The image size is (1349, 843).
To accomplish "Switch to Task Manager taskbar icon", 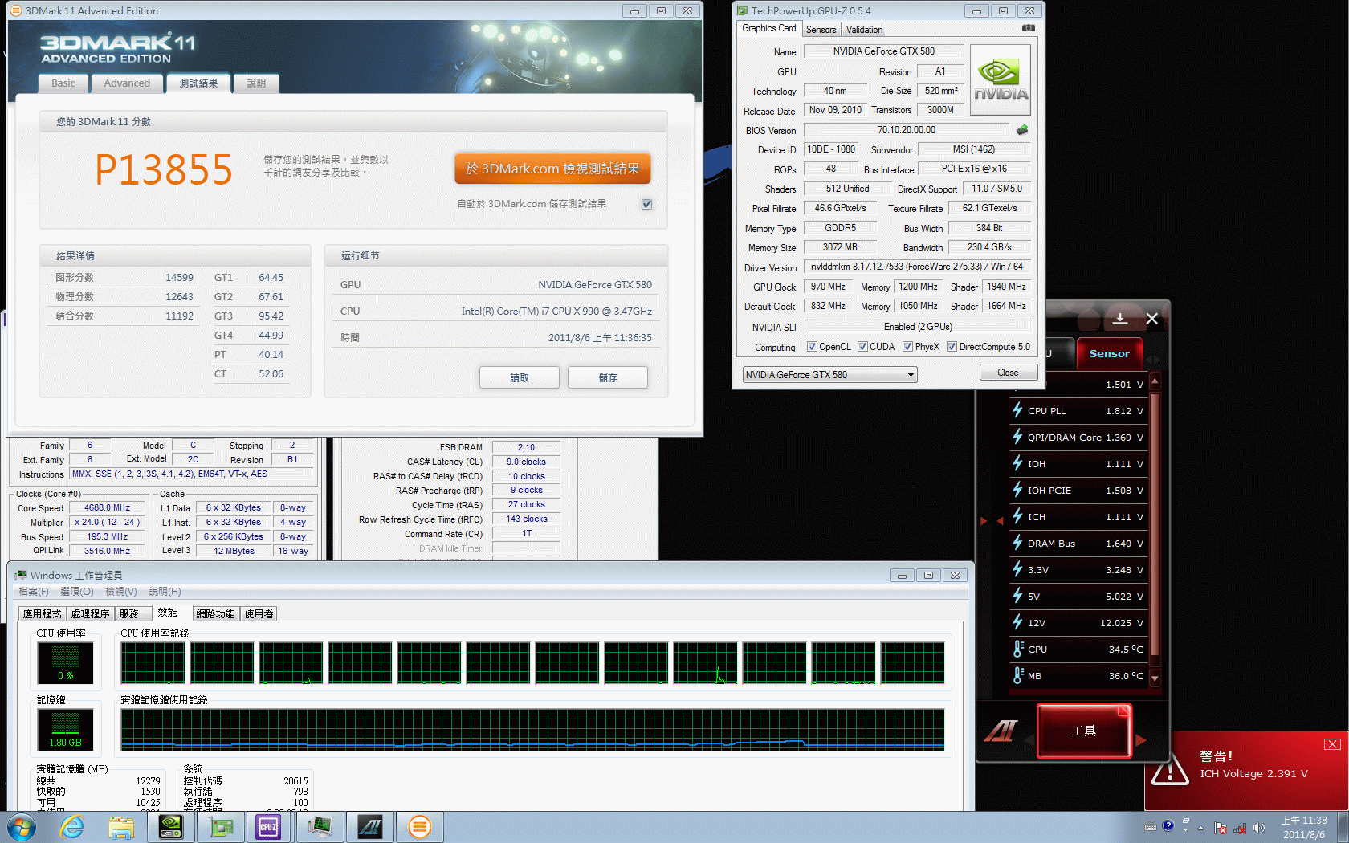I will [x=320, y=827].
